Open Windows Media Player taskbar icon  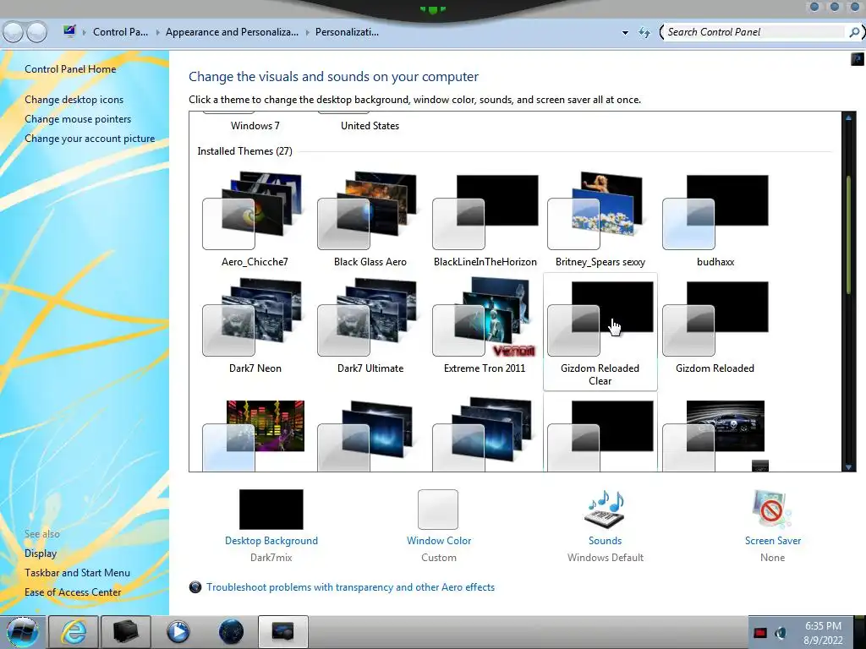tap(178, 632)
